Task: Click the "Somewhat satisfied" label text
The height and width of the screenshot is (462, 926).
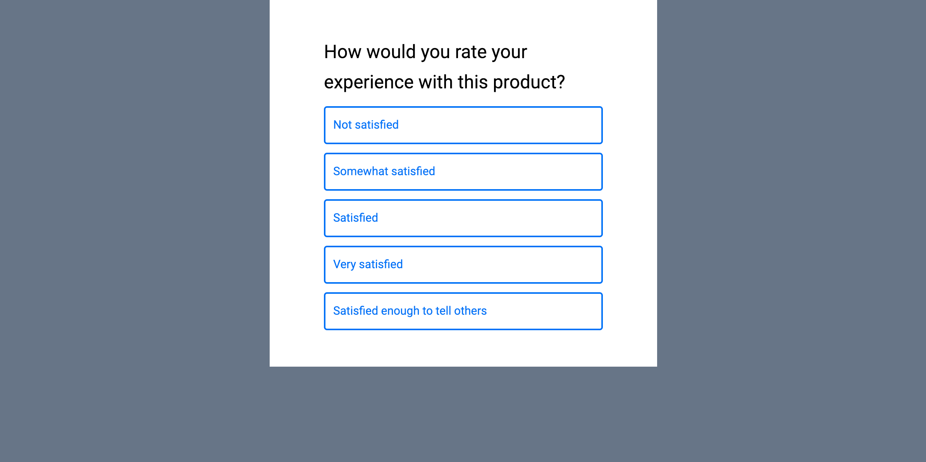Action: click(x=384, y=171)
